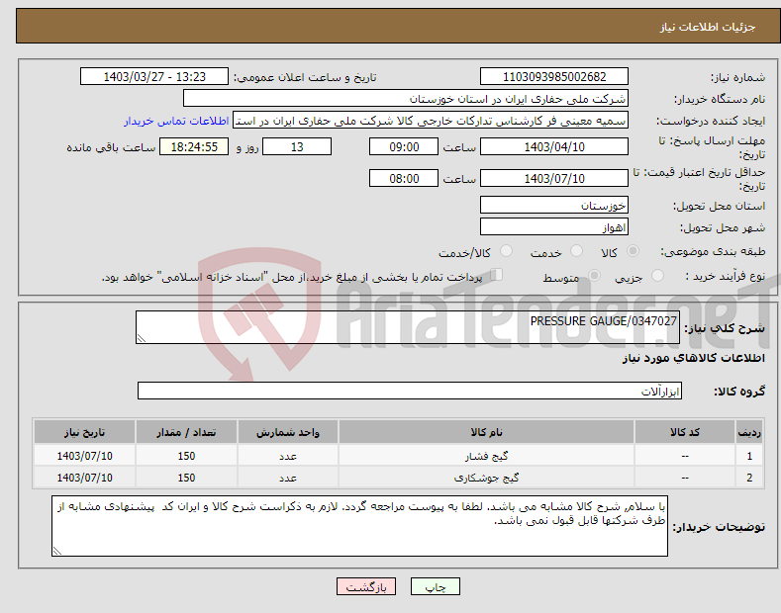Click the واحد شمارش column header

point(288,432)
